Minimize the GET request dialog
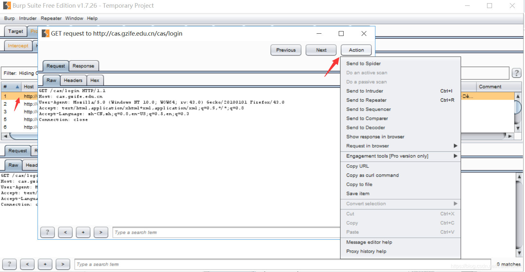Image resolution: width=525 pixels, height=272 pixels. click(x=319, y=33)
